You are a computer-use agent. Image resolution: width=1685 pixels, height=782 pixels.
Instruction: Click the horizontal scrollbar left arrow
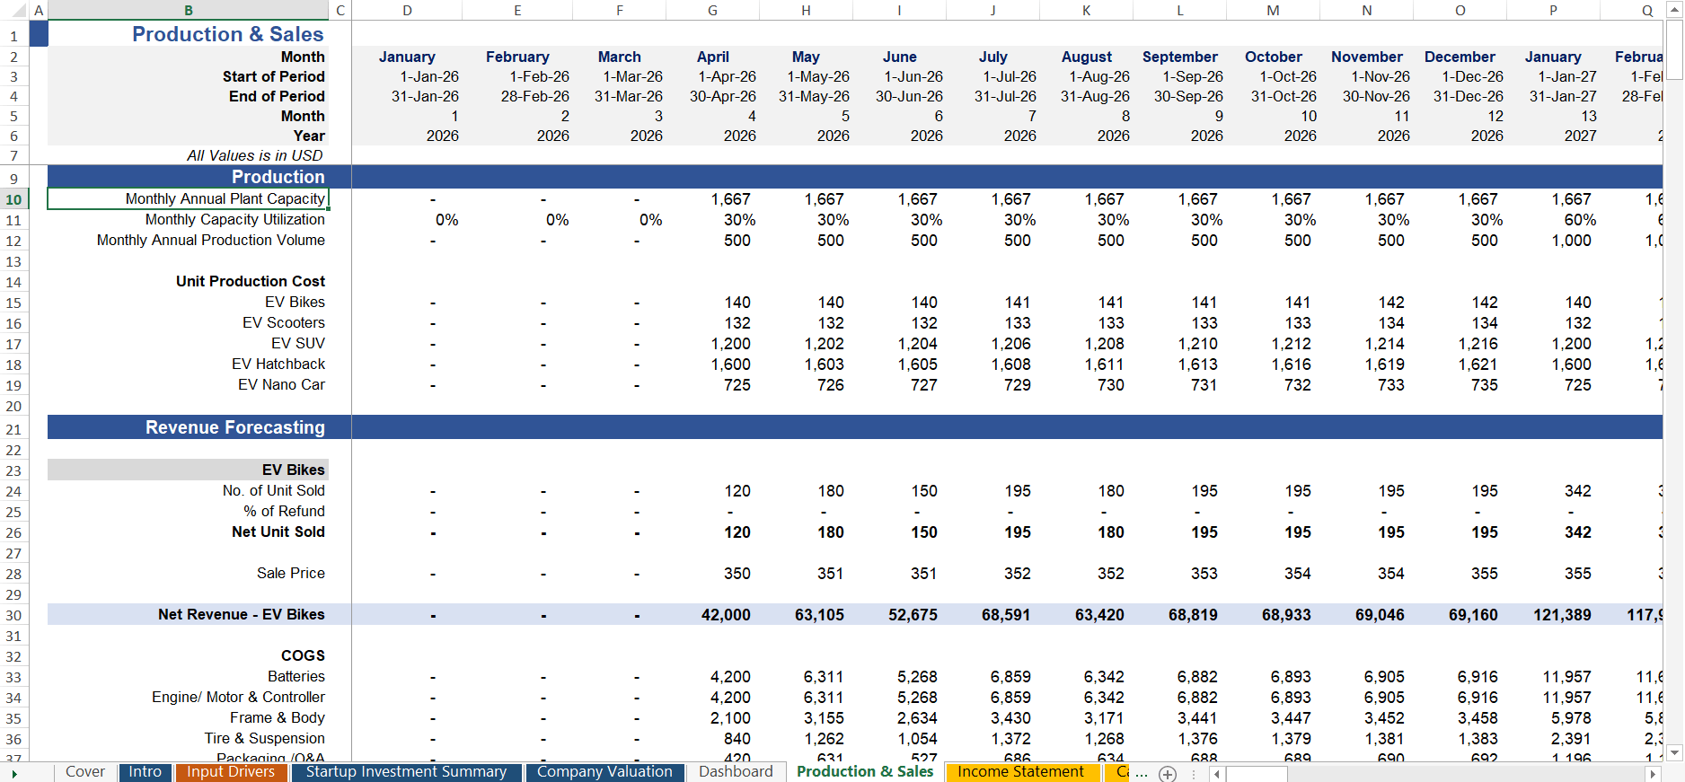pyautogui.click(x=1217, y=773)
